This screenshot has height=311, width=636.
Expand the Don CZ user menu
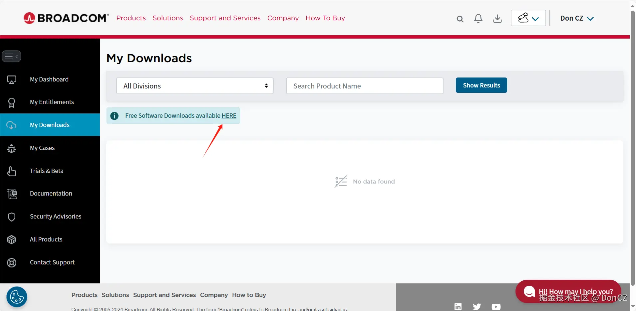click(x=577, y=18)
